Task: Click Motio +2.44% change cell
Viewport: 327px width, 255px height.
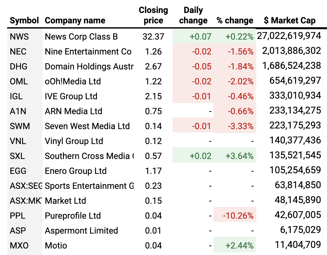Action: click(240, 246)
